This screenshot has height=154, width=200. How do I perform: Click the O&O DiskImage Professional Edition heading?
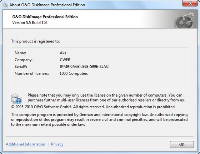pyautogui.click(x=45, y=17)
